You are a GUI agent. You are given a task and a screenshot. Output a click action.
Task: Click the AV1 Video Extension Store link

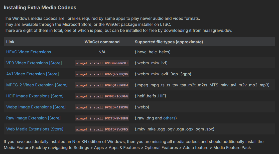tap(33, 74)
